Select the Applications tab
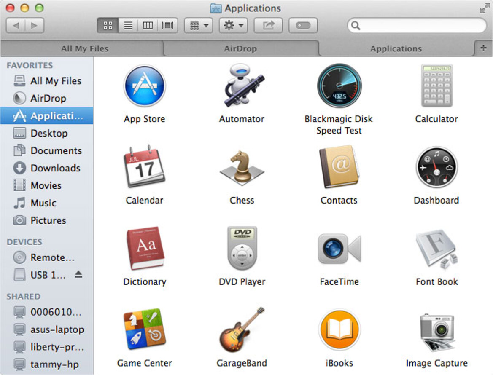The height and width of the screenshot is (375, 493). (x=396, y=49)
